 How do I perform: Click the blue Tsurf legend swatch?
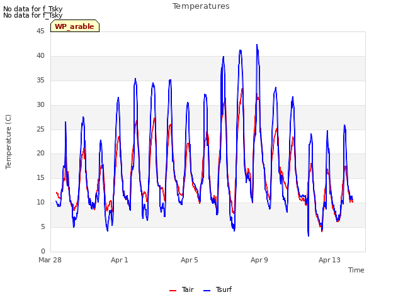pos(207,291)
